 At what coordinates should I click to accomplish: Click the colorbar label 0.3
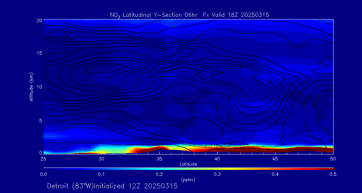pos(217,174)
